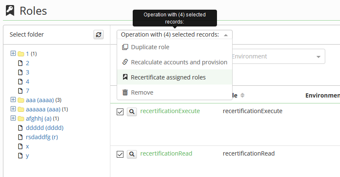Click the link icon for Recalculate accounts

pos(125,62)
